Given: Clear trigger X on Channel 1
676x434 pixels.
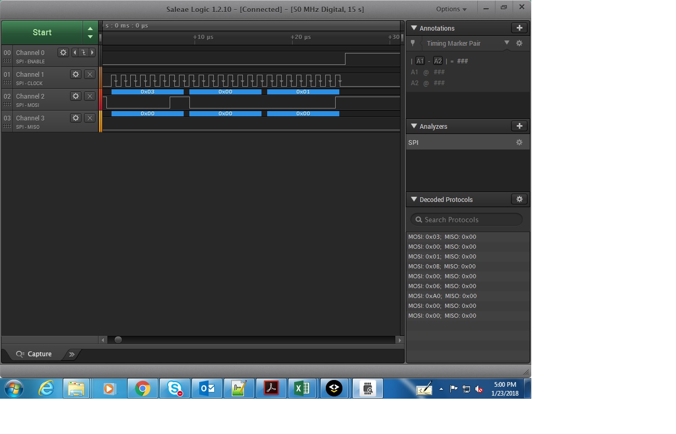Looking at the screenshot, I should click(90, 74).
